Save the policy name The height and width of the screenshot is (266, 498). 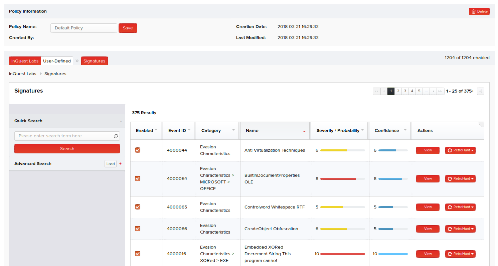click(128, 28)
